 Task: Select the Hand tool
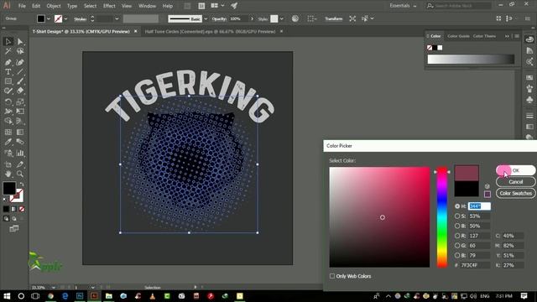[x=8, y=174]
